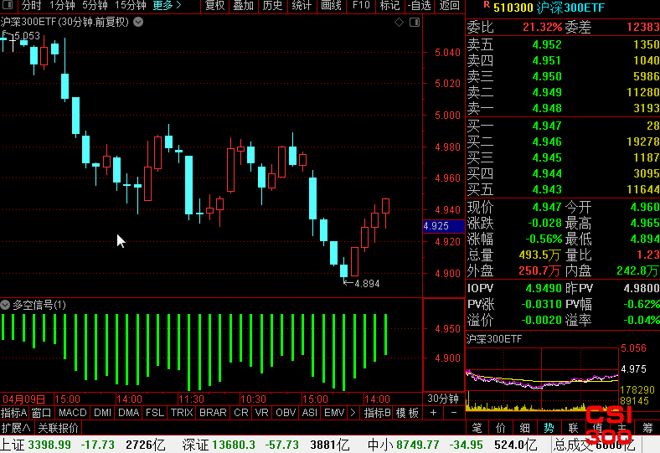Click the 返回 back button
The height and width of the screenshot is (453, 660).
(x=449, y=6)
